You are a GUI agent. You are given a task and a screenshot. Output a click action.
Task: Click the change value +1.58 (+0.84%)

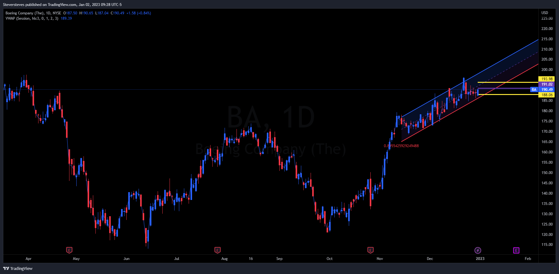pos(139,13)
